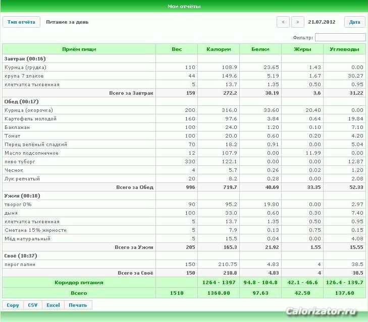Go to next day with '>' arrow
Screen dimensions: 368x322
click(298, 22)
